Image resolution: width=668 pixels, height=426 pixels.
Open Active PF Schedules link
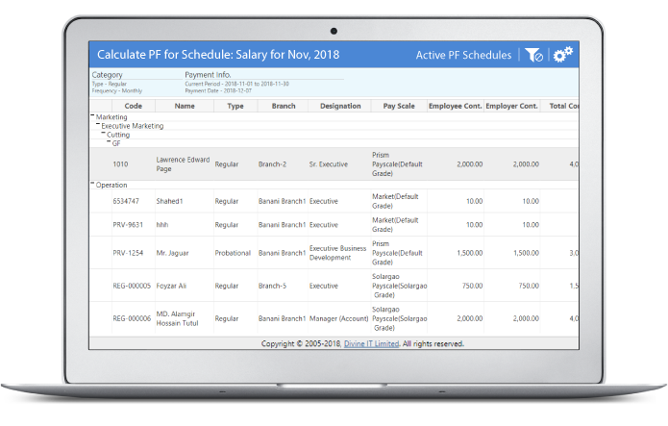pyautogui.click(x=463, y=55)
